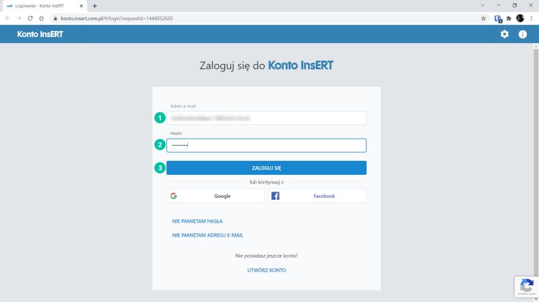Image resolution: width=539 pixels, height=302 pixels.
Task: Open a new browser tab
Action: (94, 6)
